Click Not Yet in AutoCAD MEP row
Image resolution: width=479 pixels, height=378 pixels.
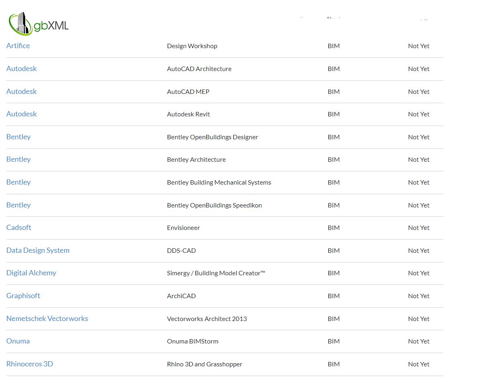point(419,92)
